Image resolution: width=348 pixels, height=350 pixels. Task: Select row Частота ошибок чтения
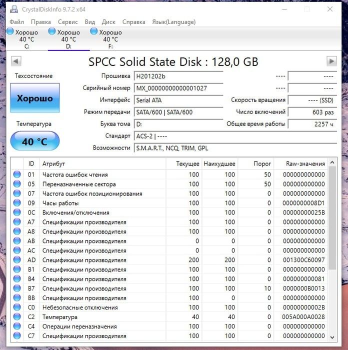[x=169, y=174]
